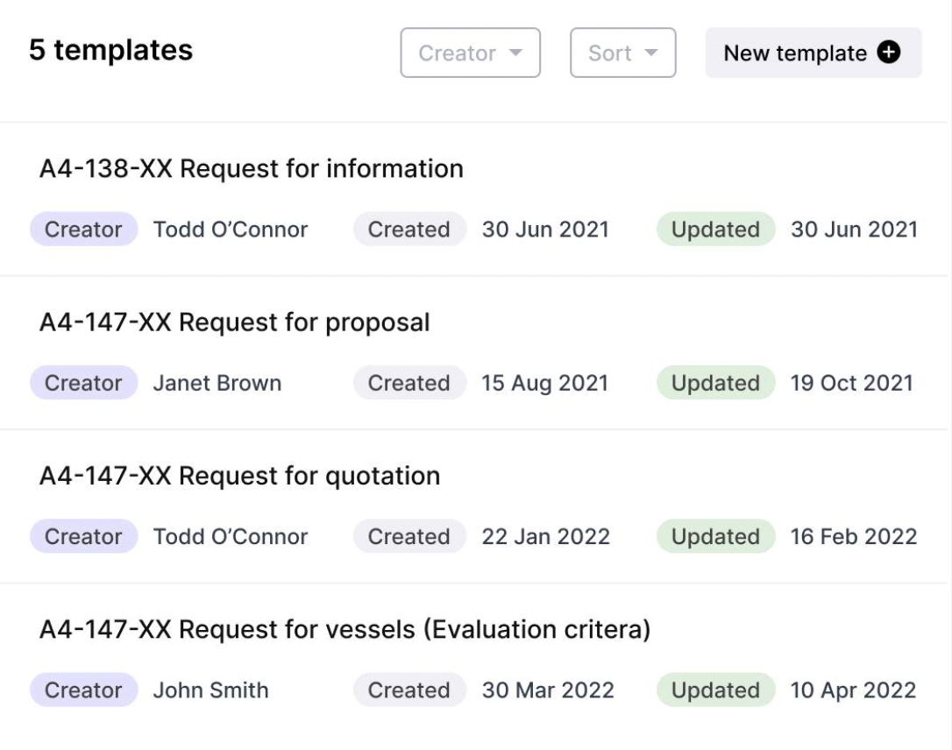The height and width of the screenshot is (750, 952).
Task: Click the Updated badge on the quotation template
Action: [x=715, y=536]
